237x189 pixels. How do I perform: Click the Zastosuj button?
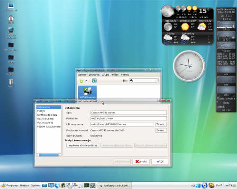point(122,162)
